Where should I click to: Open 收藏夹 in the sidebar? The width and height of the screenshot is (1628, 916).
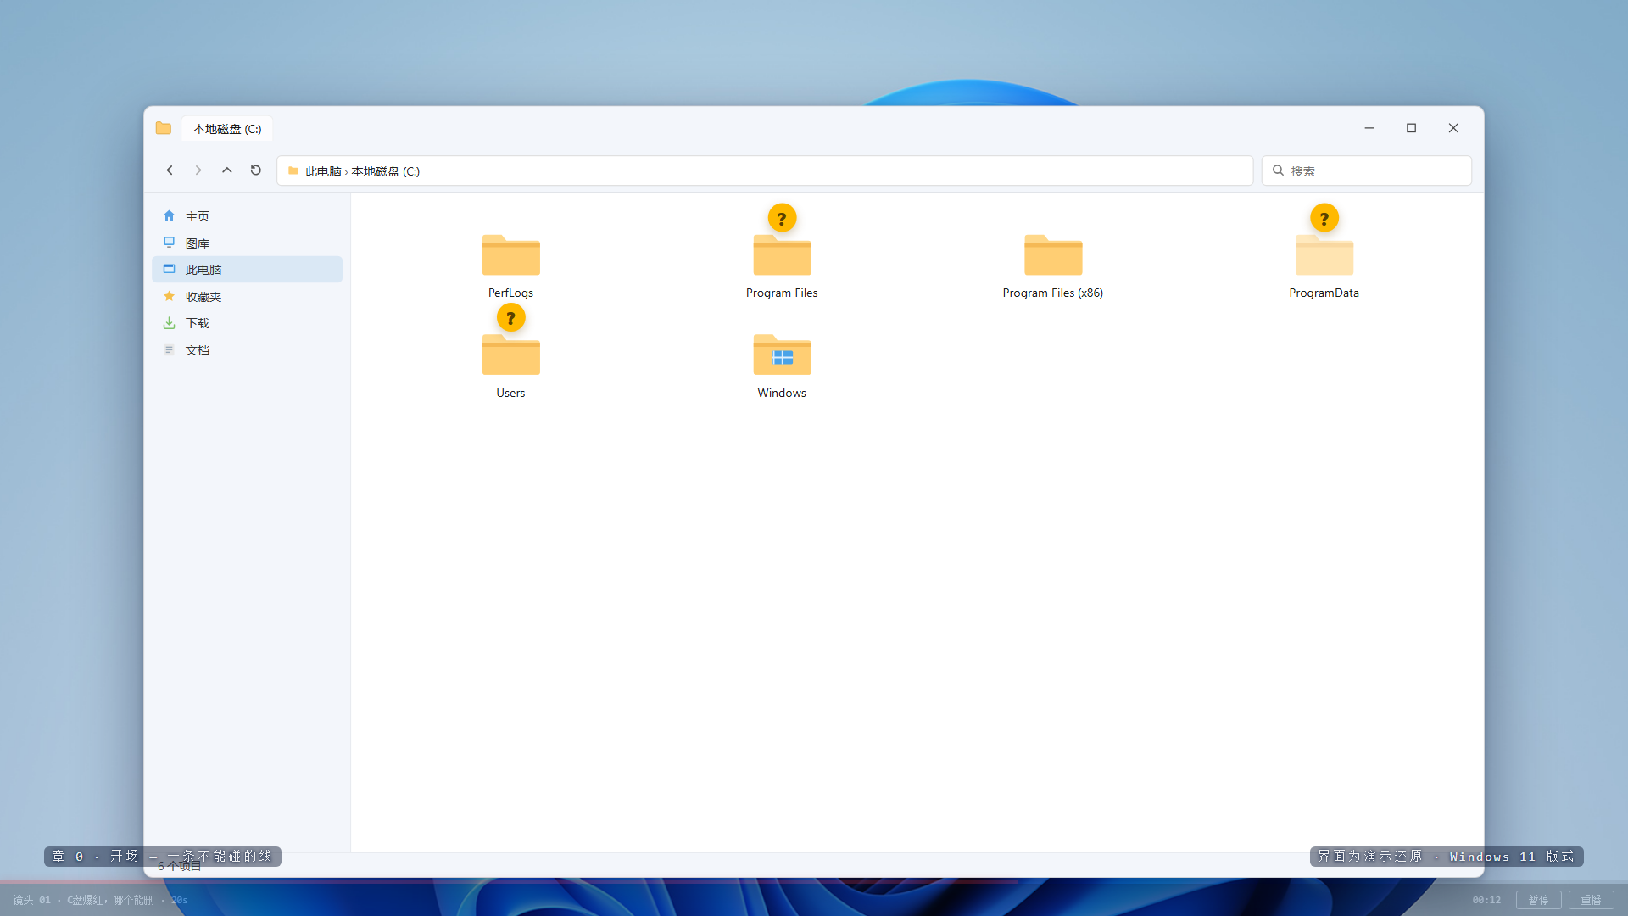pyautogui.click(x=247, y=297)
